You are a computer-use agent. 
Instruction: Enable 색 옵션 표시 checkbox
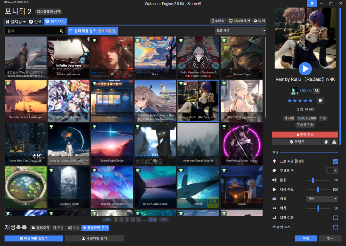(335, 227)
